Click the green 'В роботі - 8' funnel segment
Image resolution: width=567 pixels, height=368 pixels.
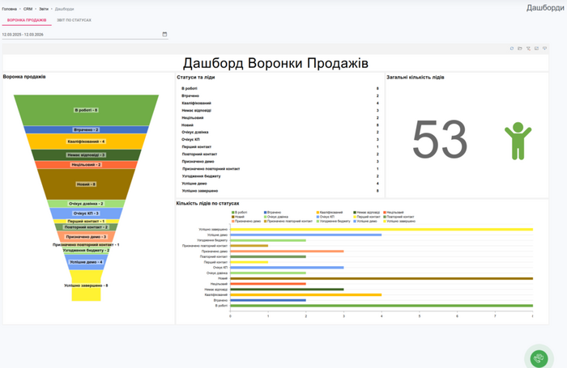86,110
